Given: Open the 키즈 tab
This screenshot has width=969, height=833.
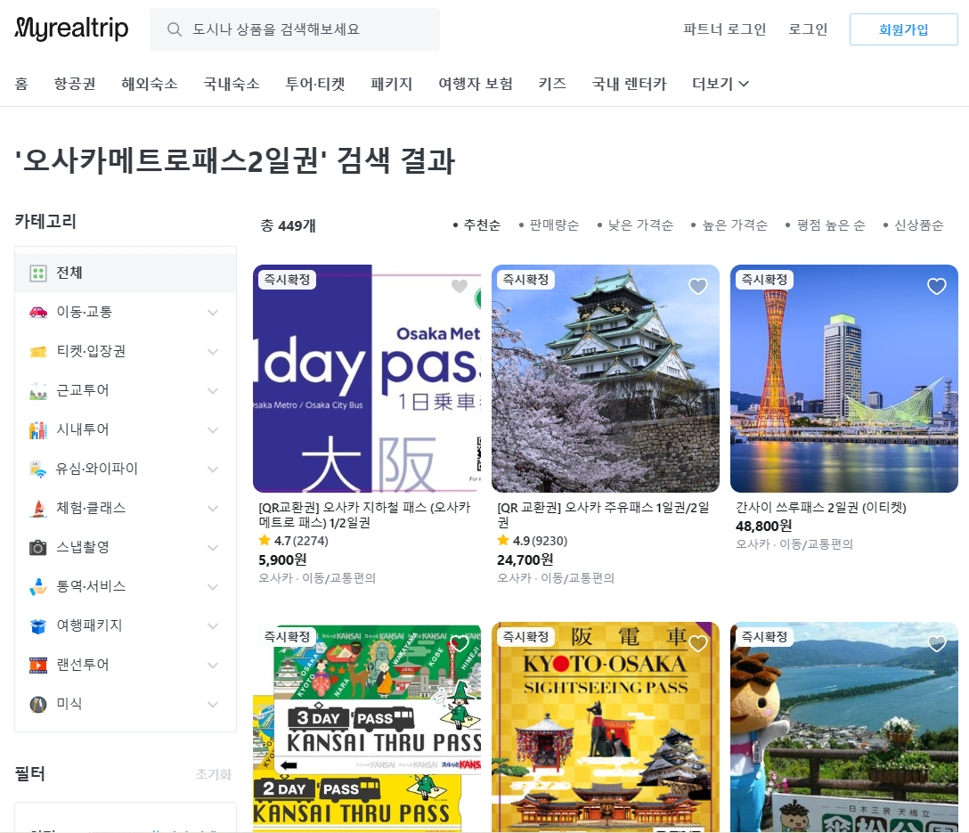Looking at the screenshot, I should pos(552,84).
